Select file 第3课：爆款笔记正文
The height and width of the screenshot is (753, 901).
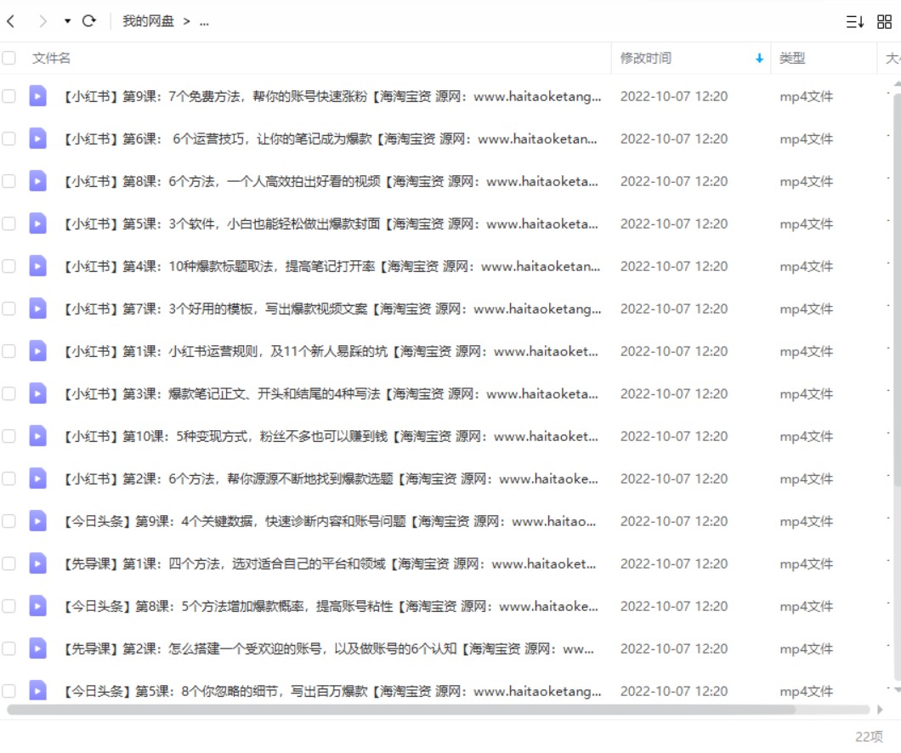tap(331, 393)
